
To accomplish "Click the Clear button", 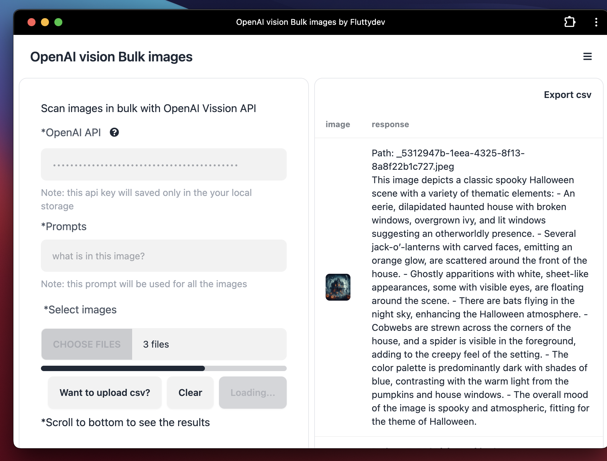I will pyautogui.click(x=190, y=393).
